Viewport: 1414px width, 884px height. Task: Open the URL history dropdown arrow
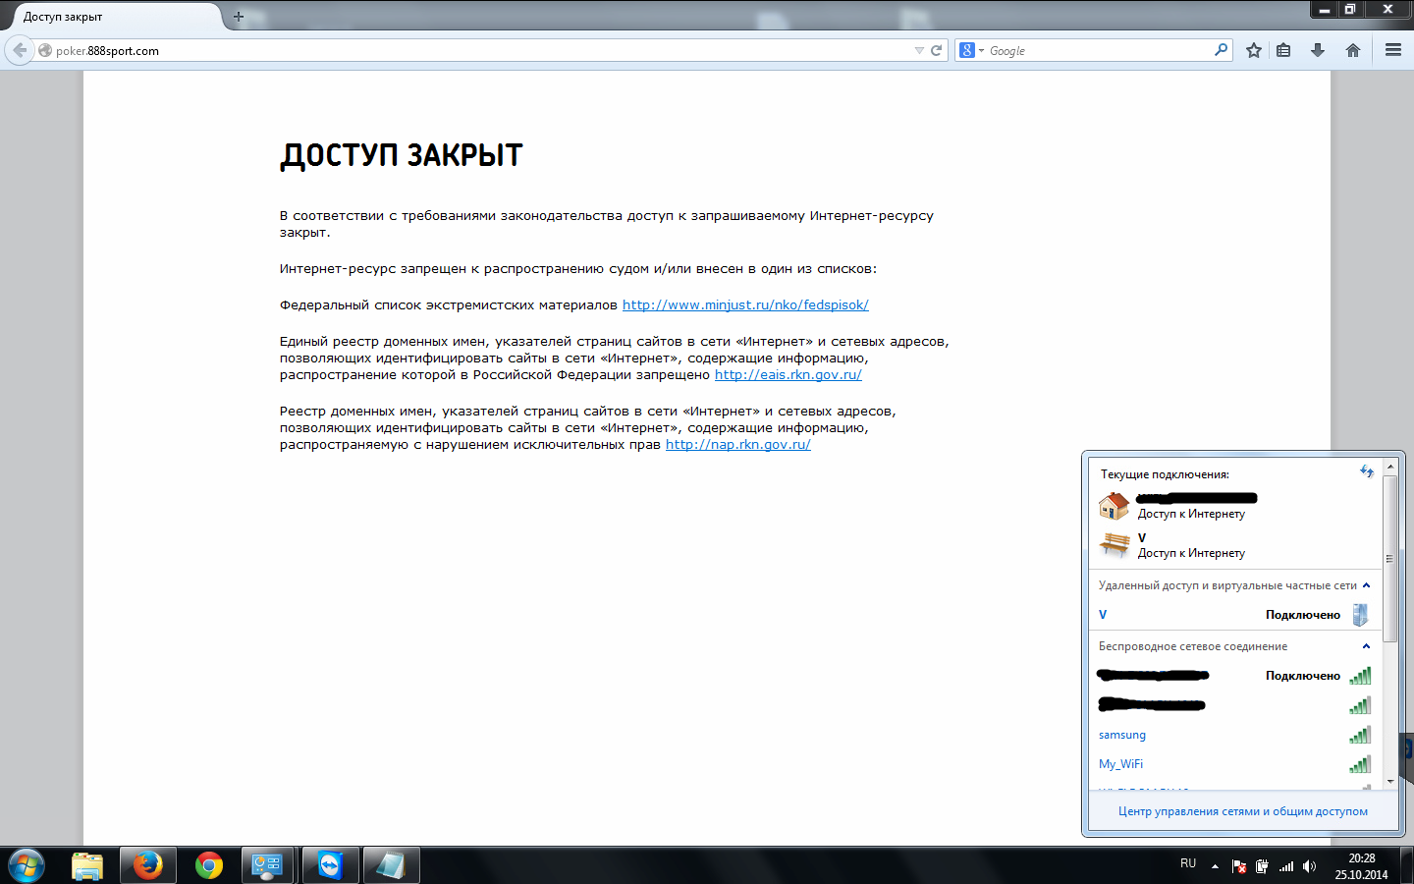click(919, 50)
